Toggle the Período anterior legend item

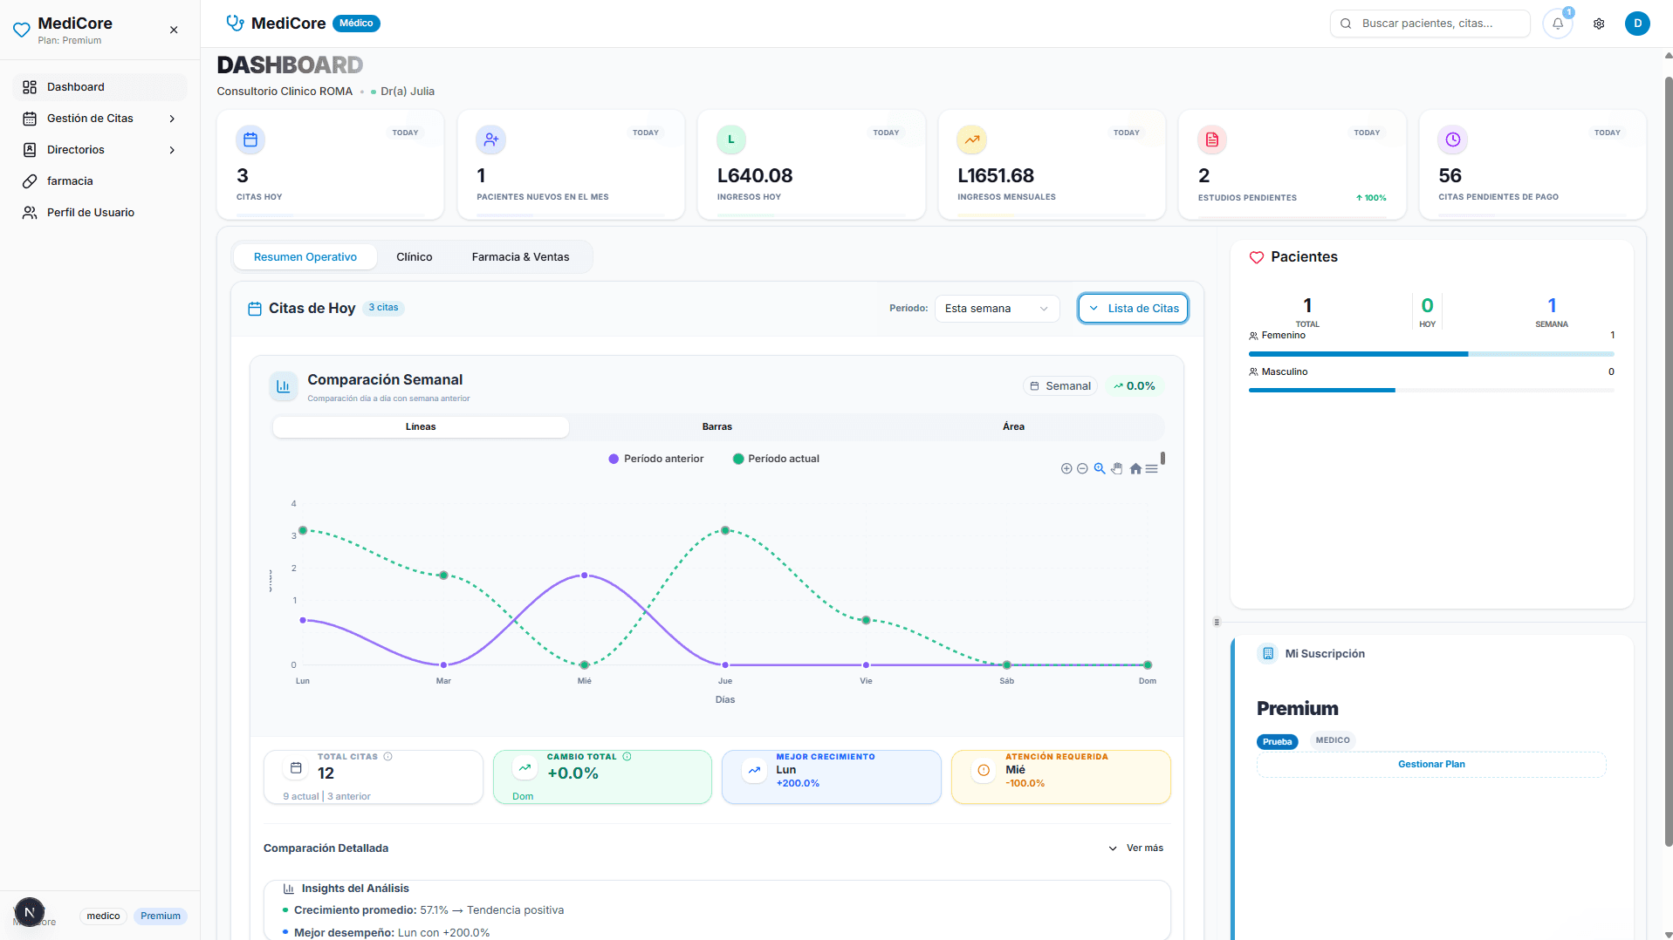655,458
